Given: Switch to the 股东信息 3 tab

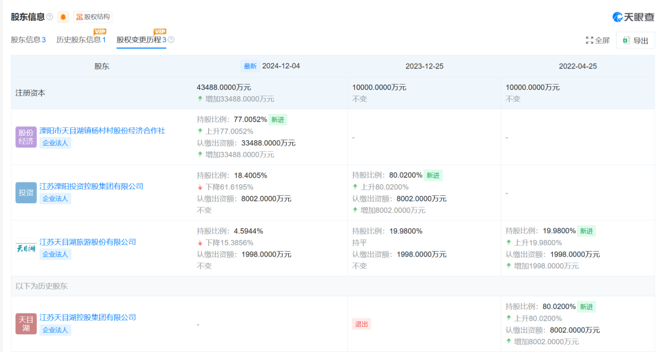Looking at the screenshot, I should coord(28,40).
